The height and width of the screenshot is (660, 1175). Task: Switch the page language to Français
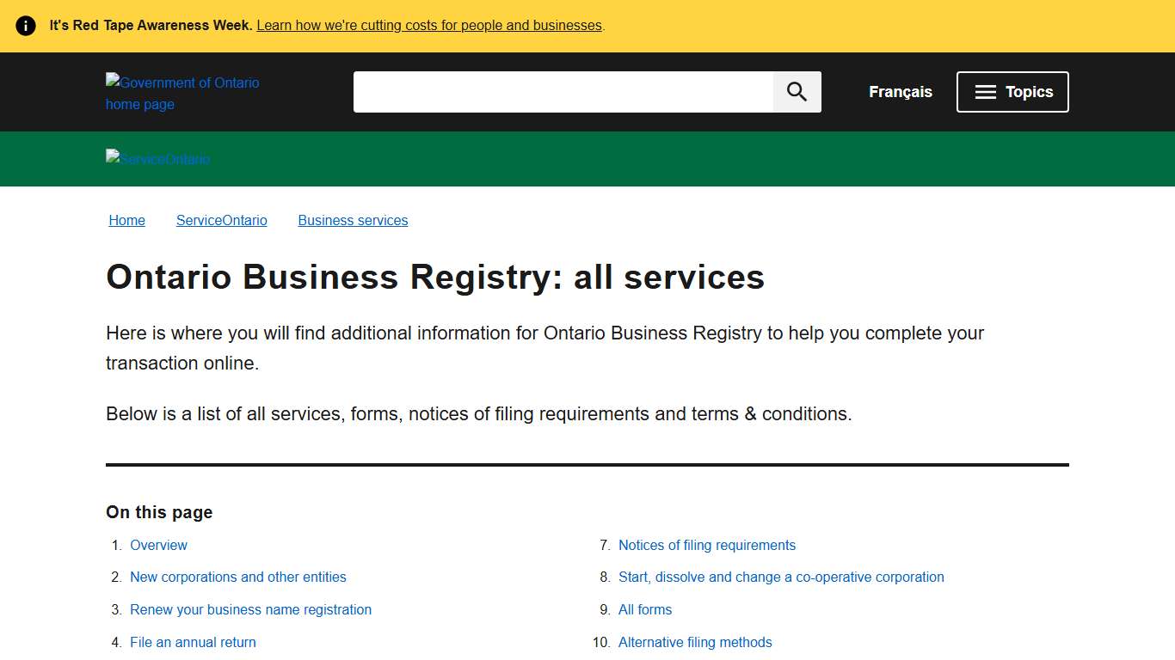pyautogui.click(x=900, y=91)
